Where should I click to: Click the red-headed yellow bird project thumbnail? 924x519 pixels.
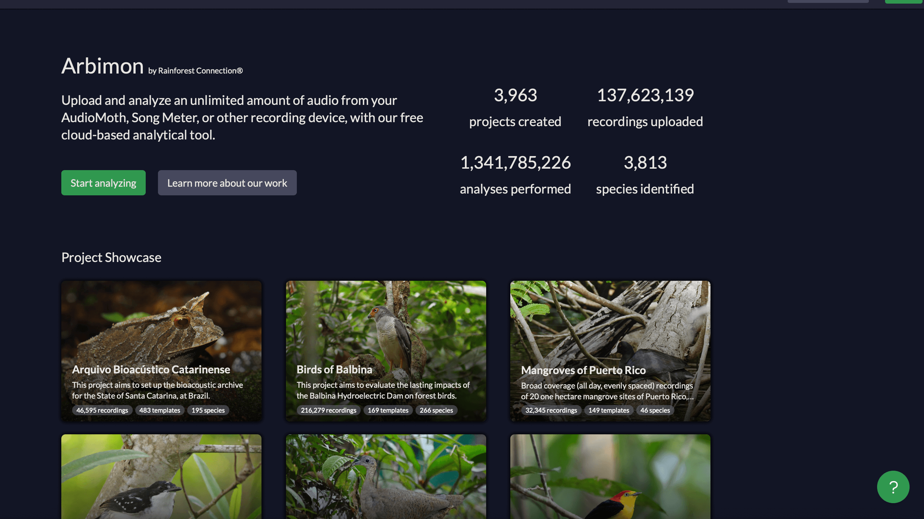(x=610, y=476)
